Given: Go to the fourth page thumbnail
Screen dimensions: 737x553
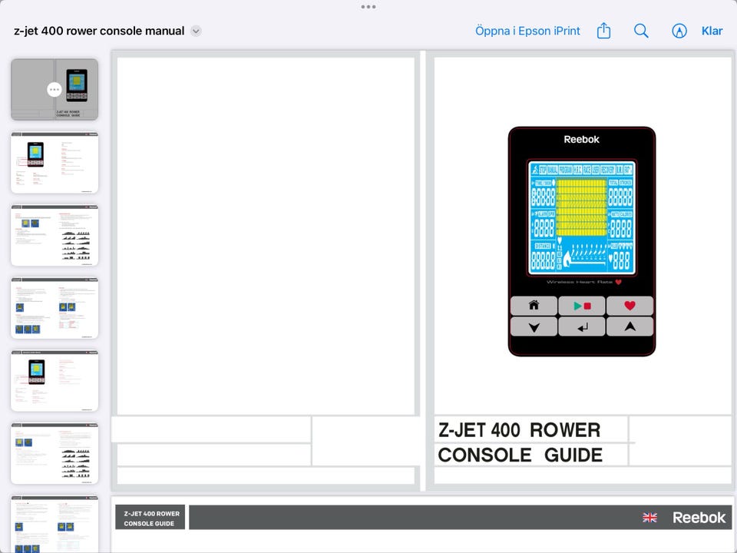Looking at the screenshot, I should [55, 308].
